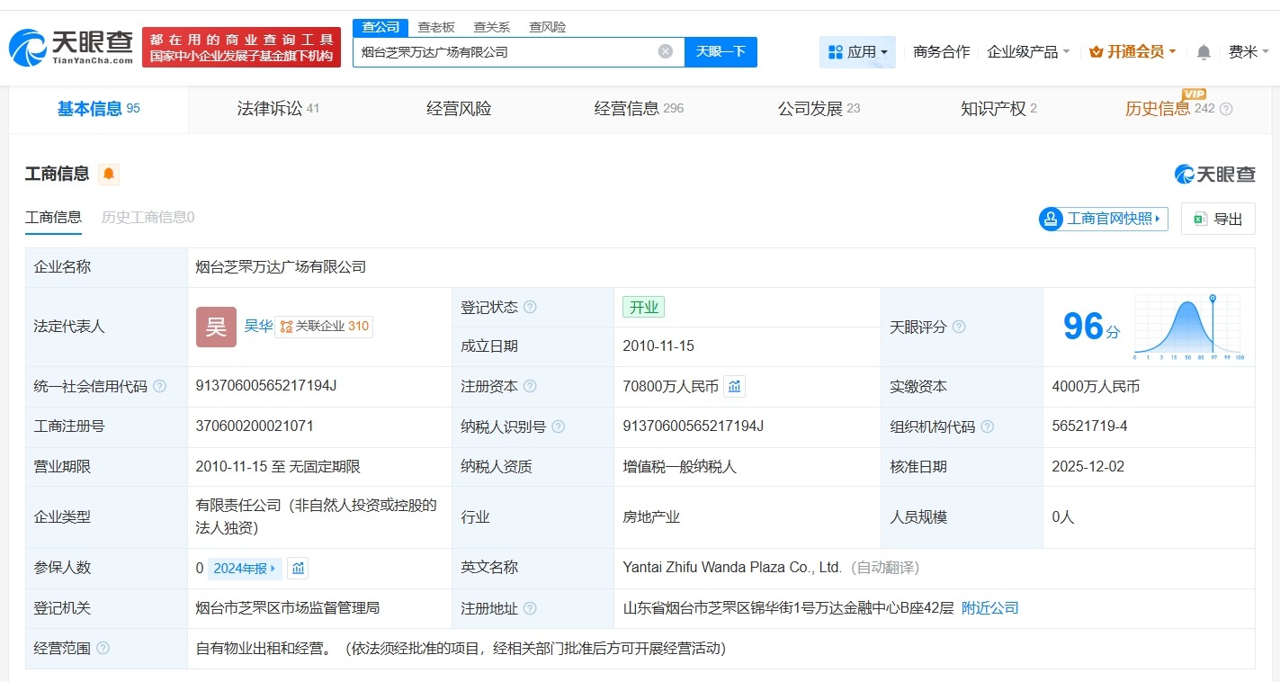Click the seal icon on 工商官网快照 button
Viewport: 1280px width, 682px height.
(1051, 219)
